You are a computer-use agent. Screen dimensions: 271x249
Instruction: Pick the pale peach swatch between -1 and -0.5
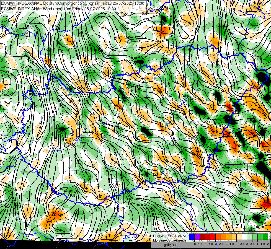(239, 237)
